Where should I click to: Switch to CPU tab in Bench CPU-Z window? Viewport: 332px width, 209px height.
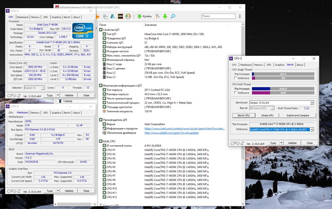point(234,65)
